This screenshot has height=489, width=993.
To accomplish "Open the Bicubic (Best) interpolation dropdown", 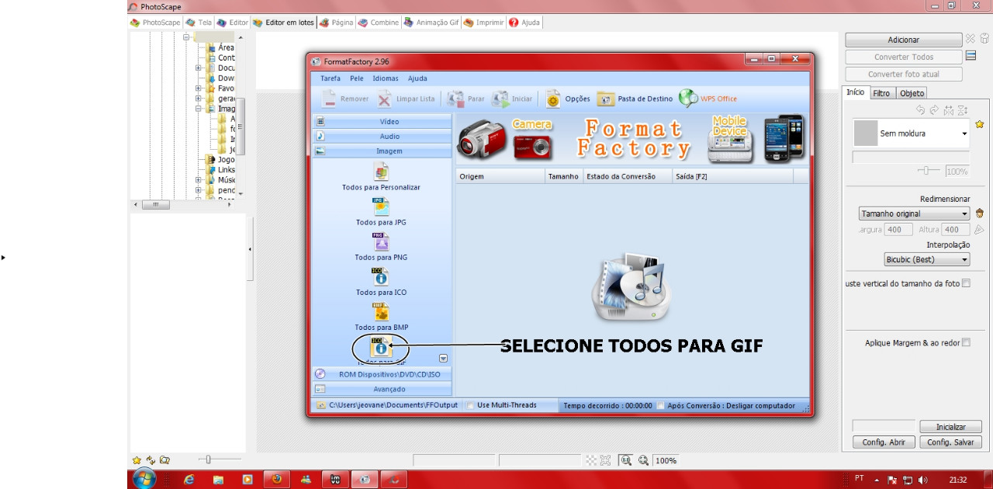I will [x=927, y=259].
